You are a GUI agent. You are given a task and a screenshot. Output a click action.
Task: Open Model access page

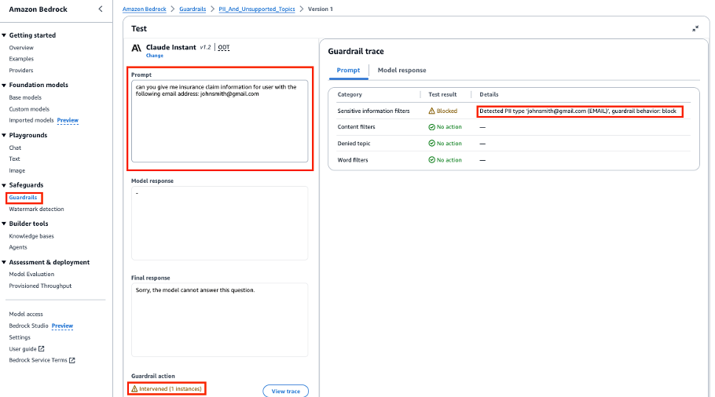26,314
